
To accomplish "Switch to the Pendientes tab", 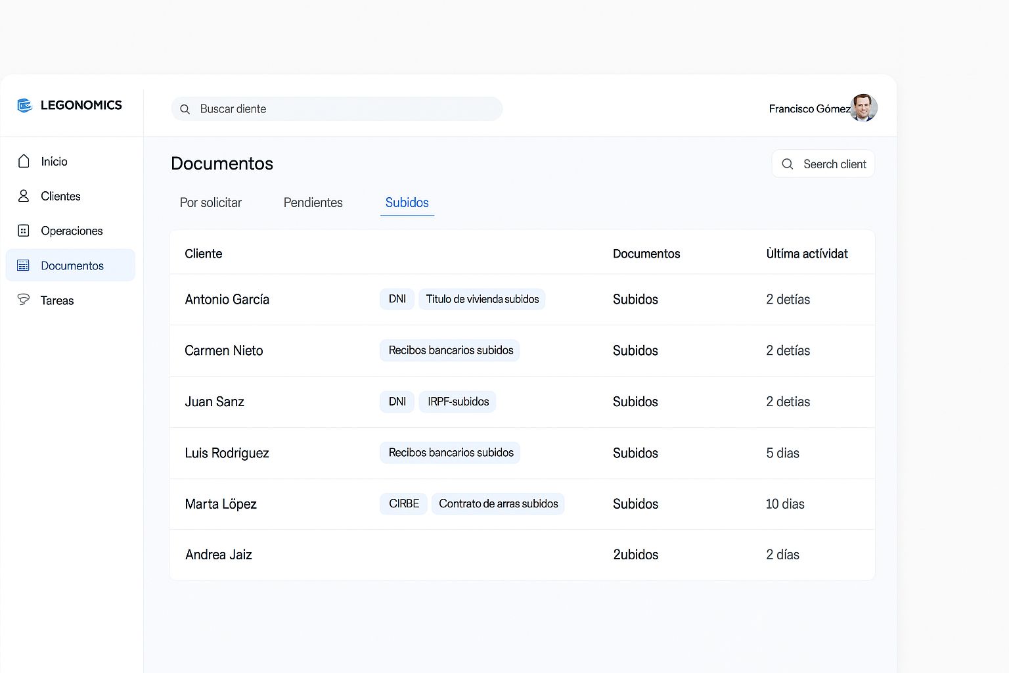I will pyautogui.click(x=313, y=202).
